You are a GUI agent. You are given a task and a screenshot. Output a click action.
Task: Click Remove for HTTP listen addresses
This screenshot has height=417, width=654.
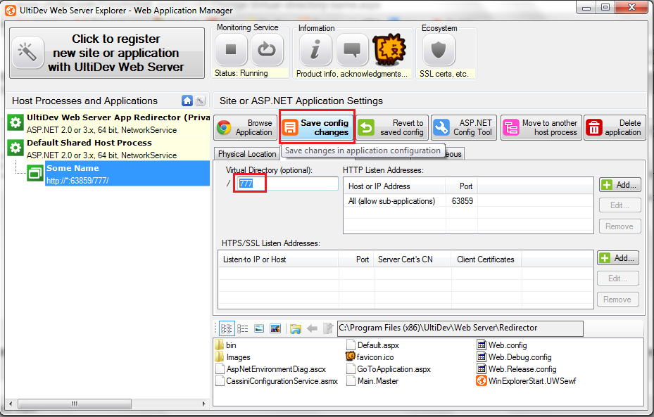pyautogui.click(x=620, y=226)
